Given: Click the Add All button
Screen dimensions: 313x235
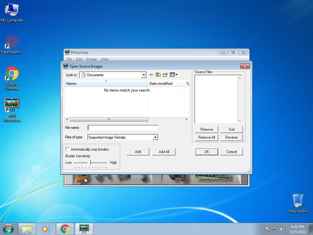Looking at the screenshot, I should 164,152.
